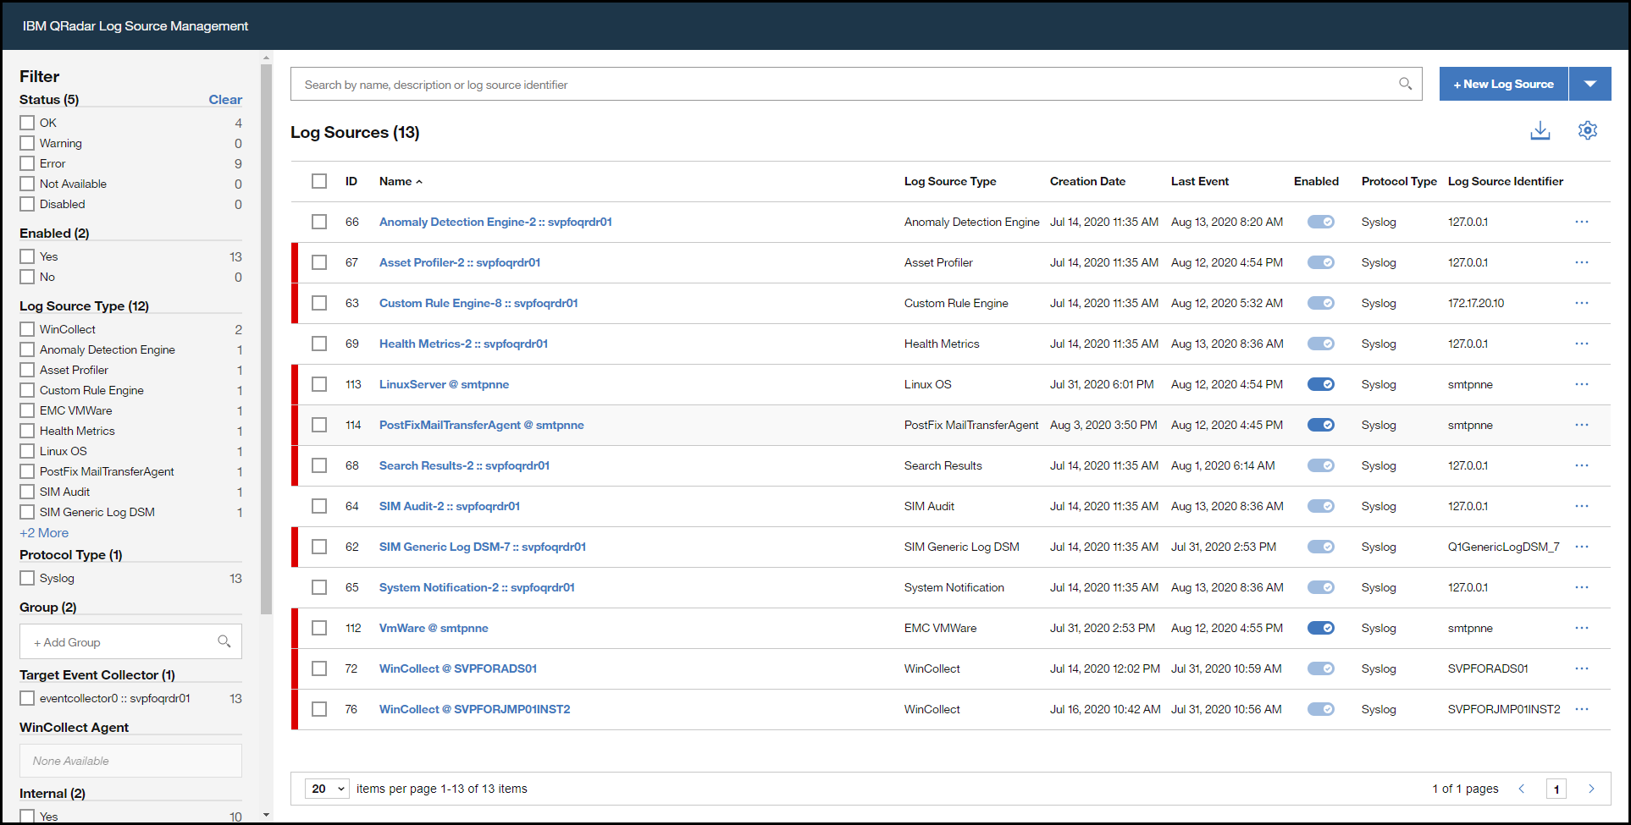1631x825 pixels.
Task: Go to previous page arrow
Action: pyautogui.click(x=1522, y=789)
